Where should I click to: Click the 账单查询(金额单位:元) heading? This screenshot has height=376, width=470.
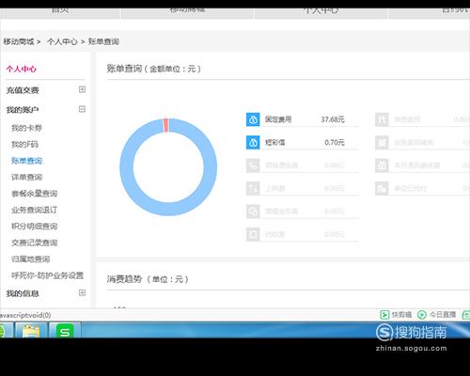point(153,69)
